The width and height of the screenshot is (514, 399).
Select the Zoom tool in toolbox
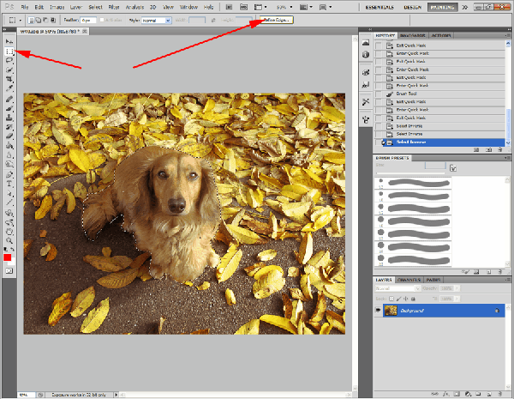point(9,239)
